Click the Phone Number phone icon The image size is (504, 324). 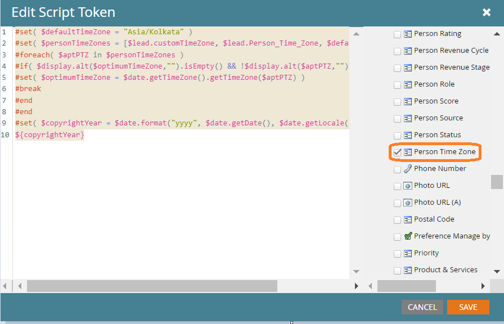click(407, 168)
